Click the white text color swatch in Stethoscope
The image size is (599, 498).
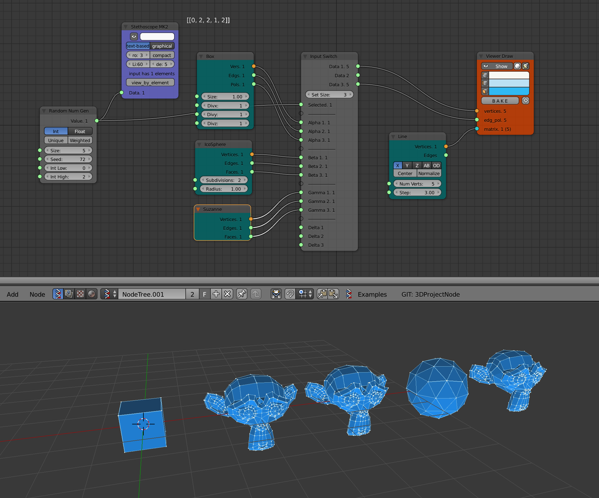click(x=157, y=37)
